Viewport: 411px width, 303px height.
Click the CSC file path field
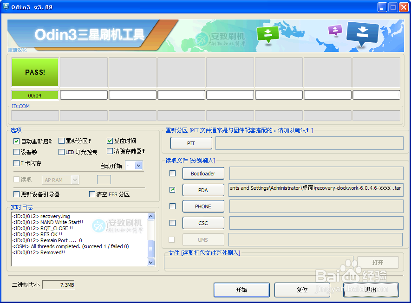click(316, 223)
